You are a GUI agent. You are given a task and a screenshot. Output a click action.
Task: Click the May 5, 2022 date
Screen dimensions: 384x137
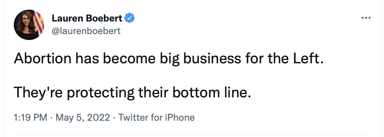point(83,118)
